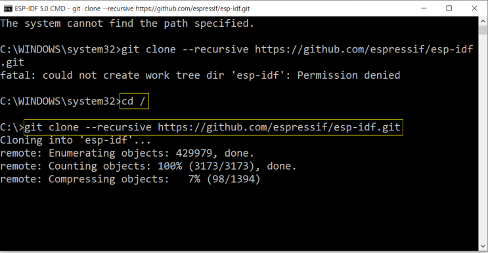Click the empty scrollbar track below thumb

[x=483, y=138]
